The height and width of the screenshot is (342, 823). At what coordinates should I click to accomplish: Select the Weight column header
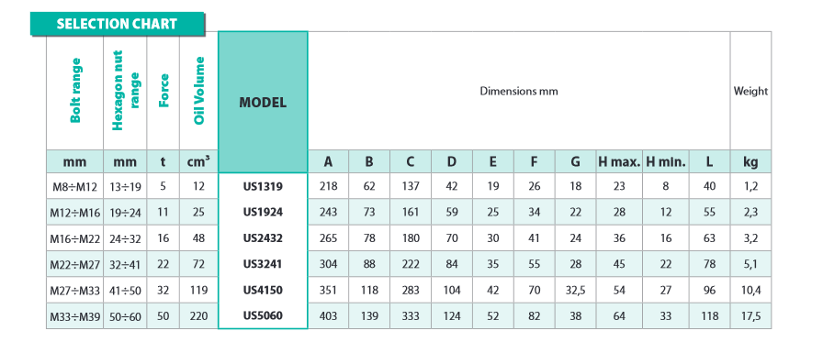[x=750, y=91]
